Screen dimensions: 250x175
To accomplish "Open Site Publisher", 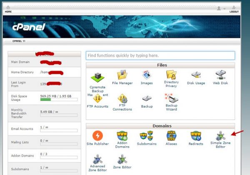I will (97, 136).
